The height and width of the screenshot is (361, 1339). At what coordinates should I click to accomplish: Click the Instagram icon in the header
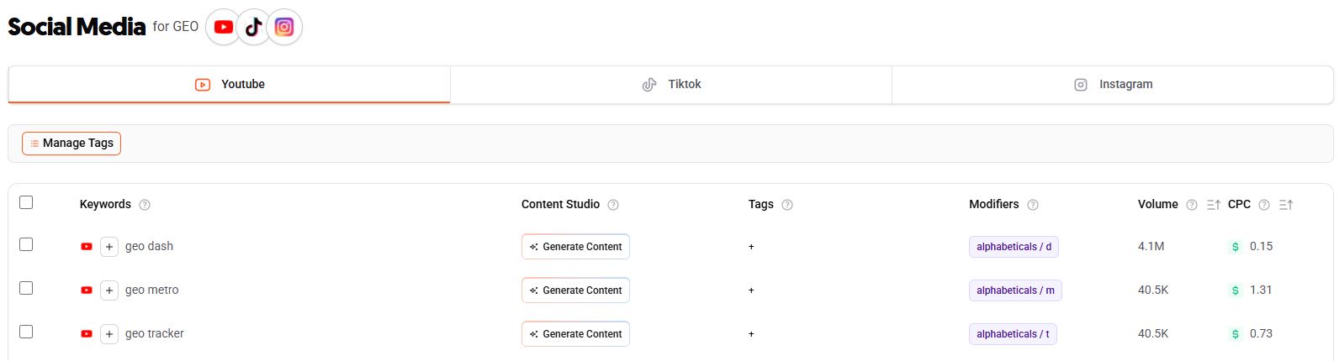284,27
